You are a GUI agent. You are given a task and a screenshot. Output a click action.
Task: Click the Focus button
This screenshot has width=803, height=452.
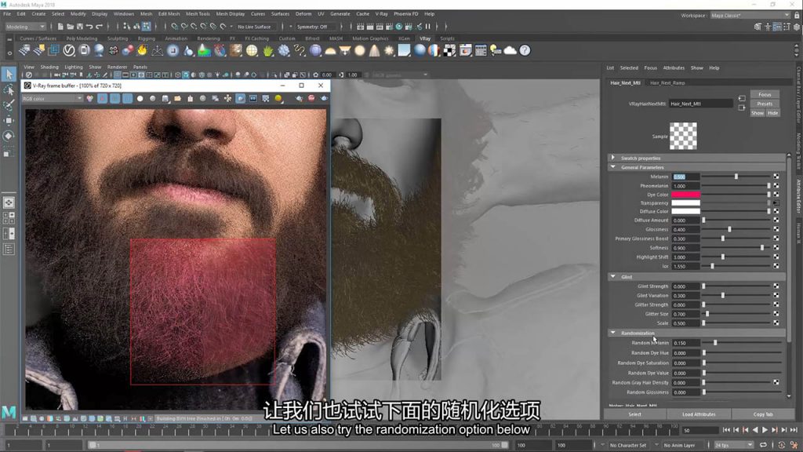765,95
